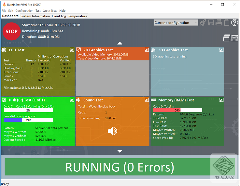240x186 pixels.
Task: Open the Configuration menu
Action: pos(24,11)
